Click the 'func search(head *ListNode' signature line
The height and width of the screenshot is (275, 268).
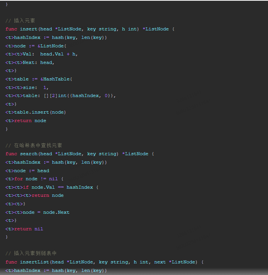pos(80,154)
